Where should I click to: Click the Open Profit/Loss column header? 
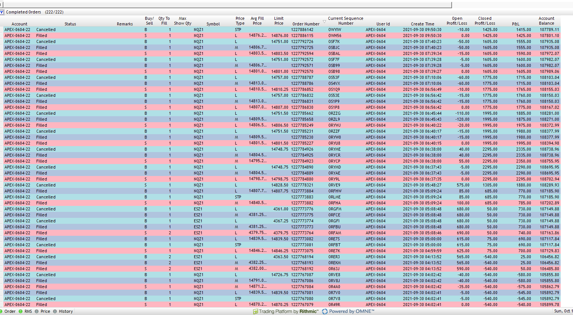point(457,21)
